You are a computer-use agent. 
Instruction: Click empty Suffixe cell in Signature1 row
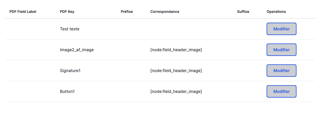(248, 71)
